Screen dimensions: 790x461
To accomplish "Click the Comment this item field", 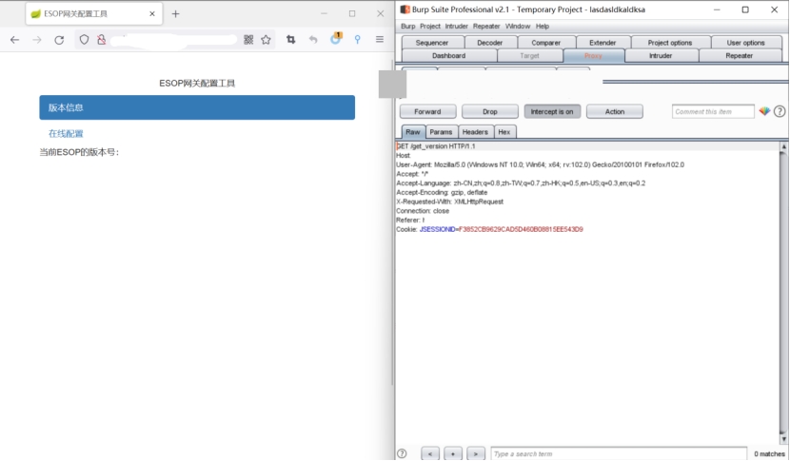I will point(713,112).
